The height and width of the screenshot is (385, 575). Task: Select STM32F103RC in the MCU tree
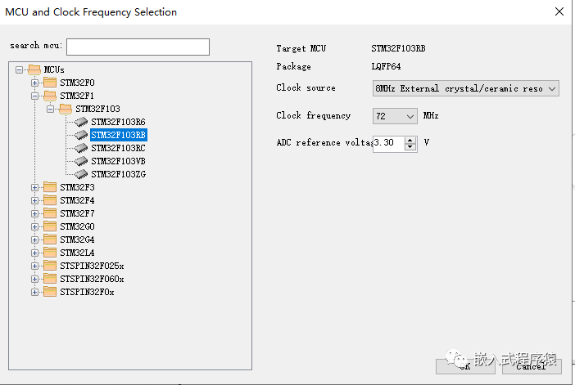click(x=118, y=148)
